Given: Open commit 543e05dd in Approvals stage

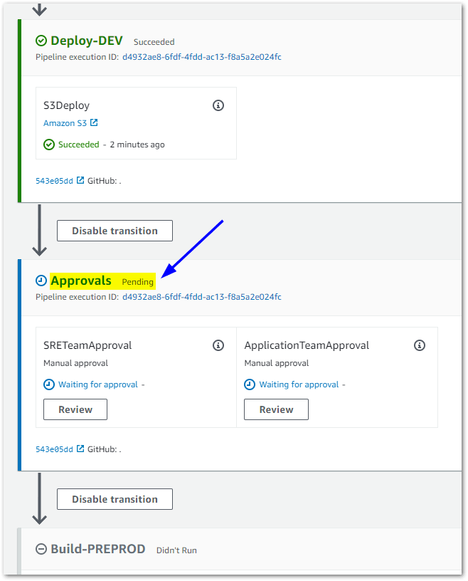Looking at the screenshot, I should (54, 449).
